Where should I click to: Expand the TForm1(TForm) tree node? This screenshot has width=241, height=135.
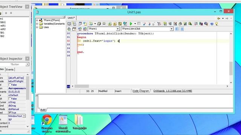pyautogui.click(x=37, y=20)
